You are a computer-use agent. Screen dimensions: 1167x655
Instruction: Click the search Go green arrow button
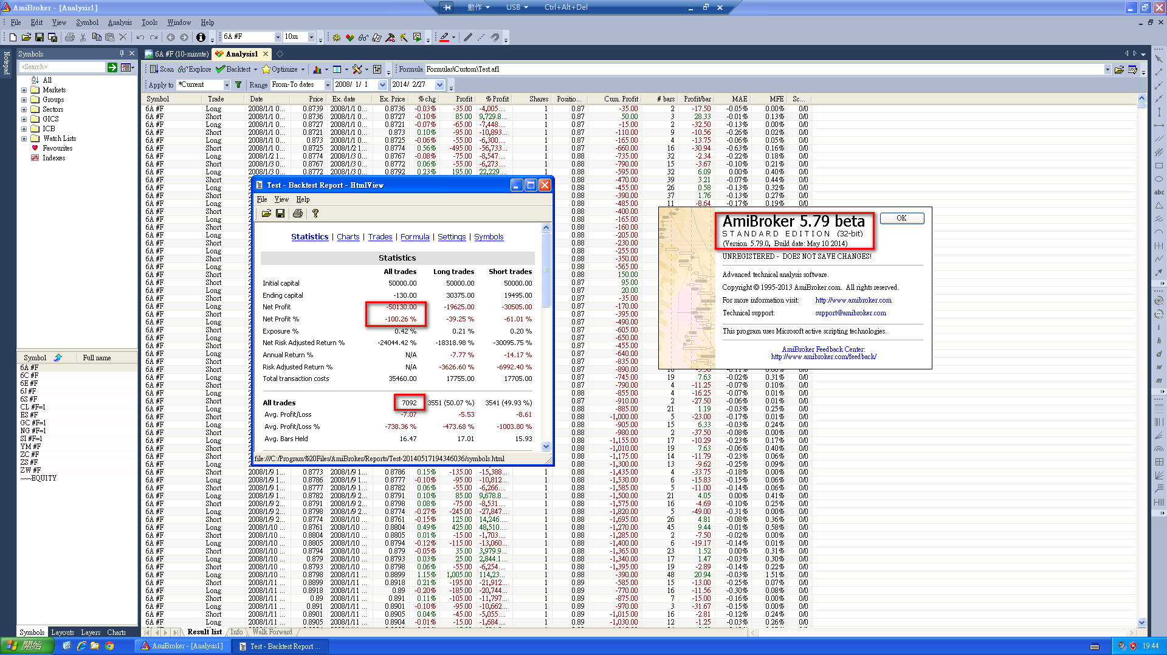pos(112,67)
